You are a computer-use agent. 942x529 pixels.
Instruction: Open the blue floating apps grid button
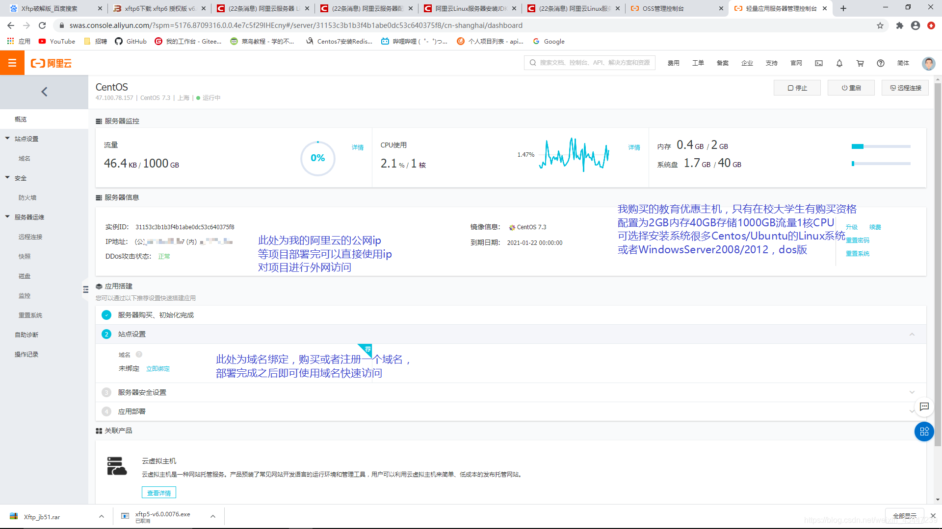pyautogui.click(x=924, y=432)
